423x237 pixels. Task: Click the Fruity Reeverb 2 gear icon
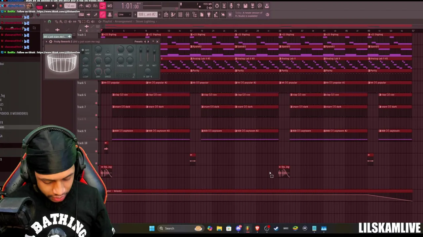pos(51,41)
